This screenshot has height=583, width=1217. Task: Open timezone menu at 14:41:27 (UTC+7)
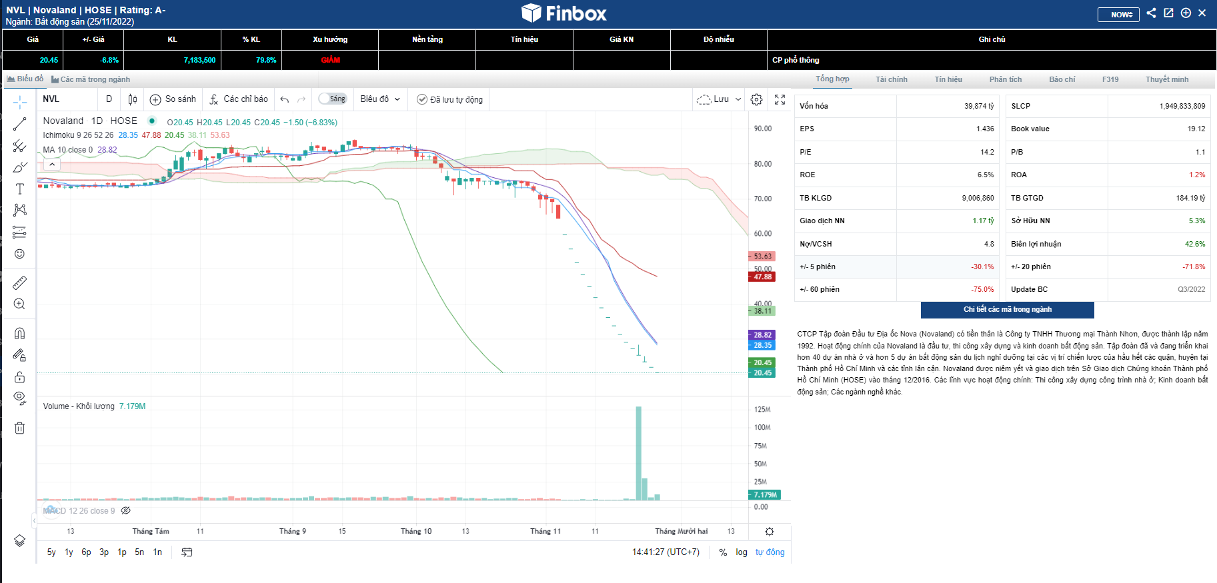666,552
